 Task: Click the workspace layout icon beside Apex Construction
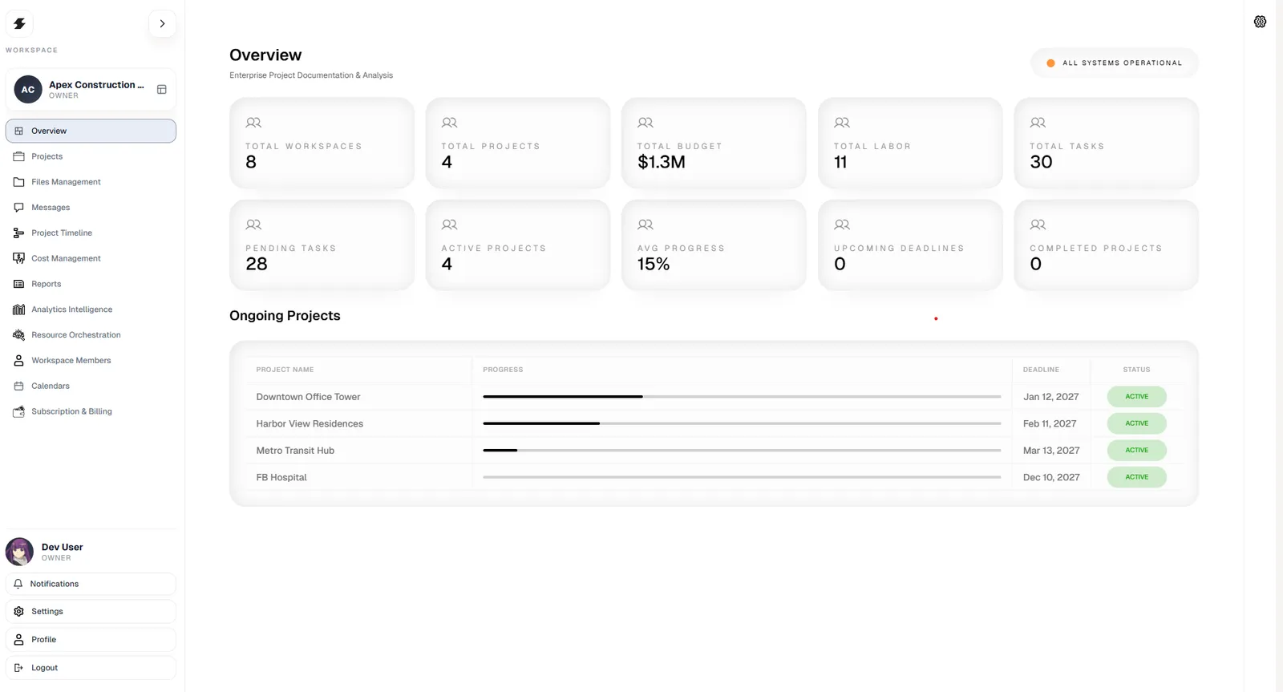pos(161,89)
